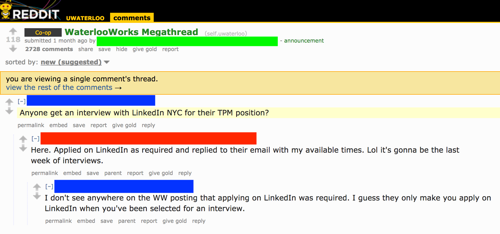The image size is (500, 234).
Task: Downvote the 'Here. Applied on LinkedIn' reply
Action: click(x=23, y=148)
